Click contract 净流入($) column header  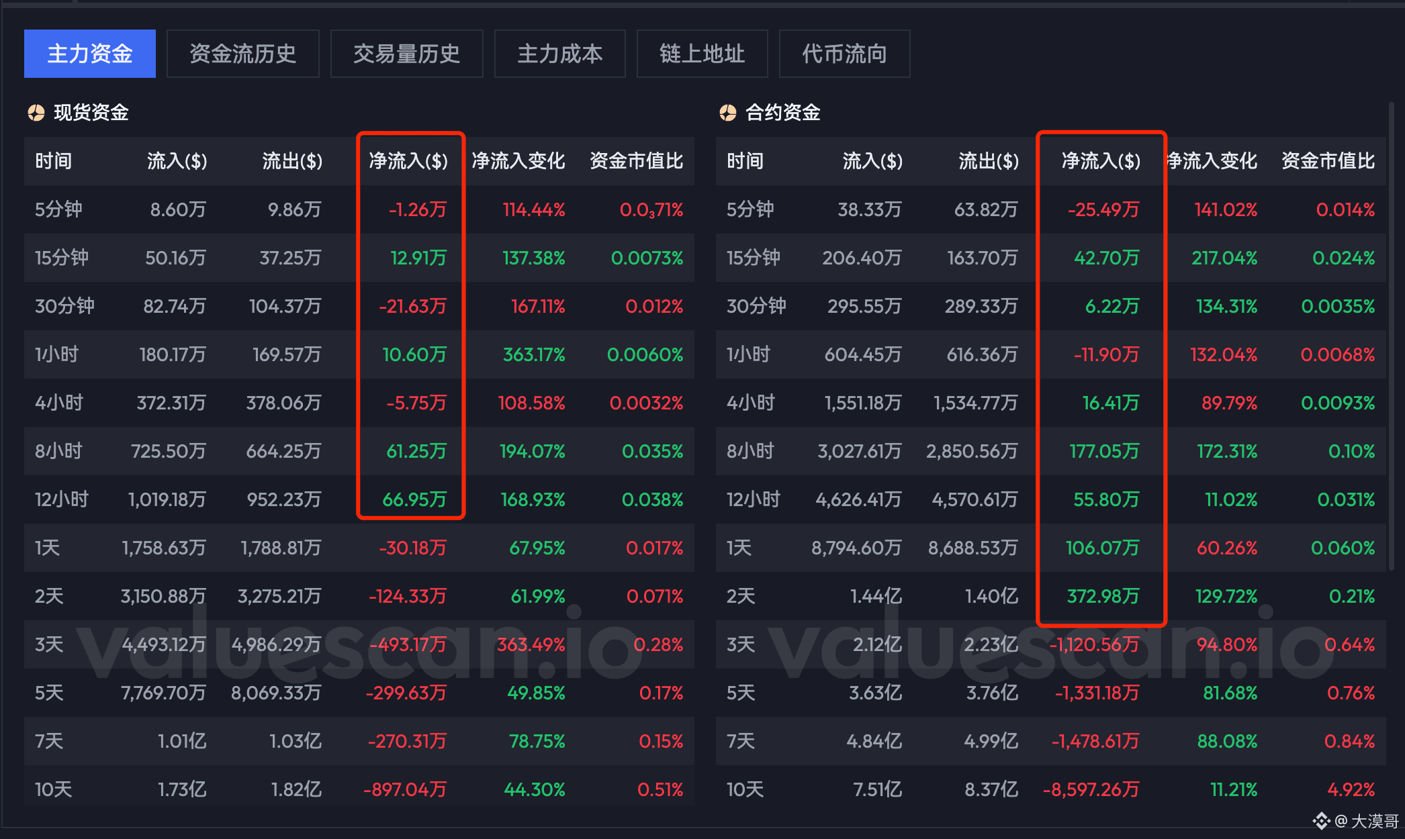tap(1101, 161)
